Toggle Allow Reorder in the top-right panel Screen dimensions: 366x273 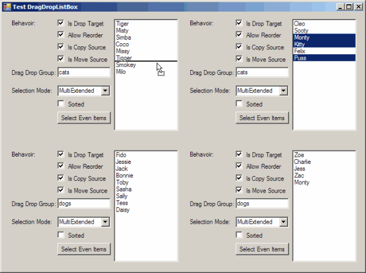(x=239, y=35)
